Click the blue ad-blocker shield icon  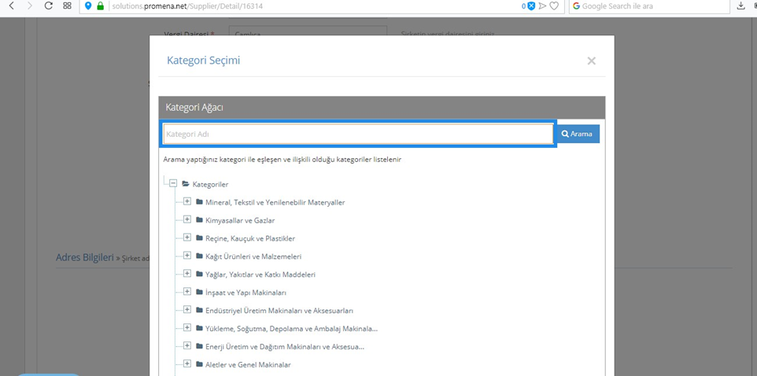point(531,6)
